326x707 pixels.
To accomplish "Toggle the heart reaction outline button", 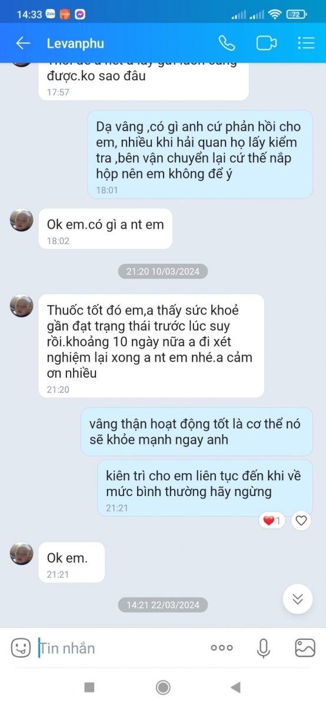I will 301,520.
